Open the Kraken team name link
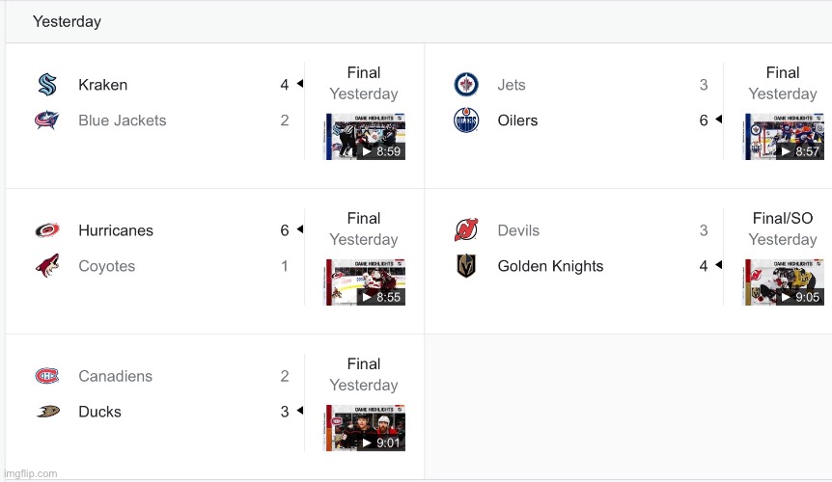The width and height of the screenshot is (832, 482). (x=102, y=85)
